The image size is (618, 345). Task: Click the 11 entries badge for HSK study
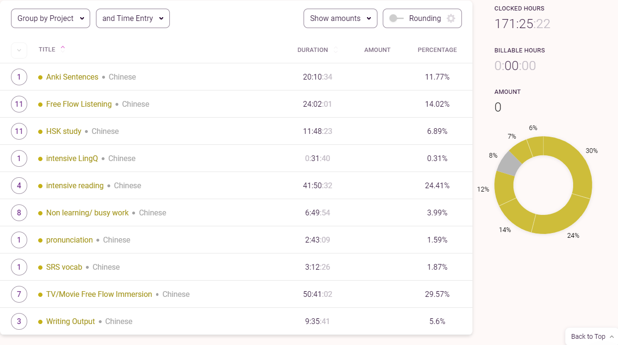(19, 132)
